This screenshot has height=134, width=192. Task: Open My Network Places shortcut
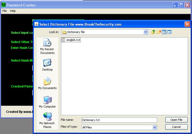(x=47, y=120)
